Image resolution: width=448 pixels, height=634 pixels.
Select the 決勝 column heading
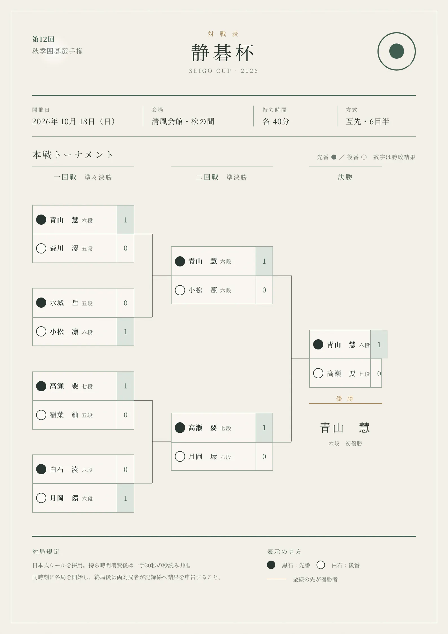click(x=345, y=177)
